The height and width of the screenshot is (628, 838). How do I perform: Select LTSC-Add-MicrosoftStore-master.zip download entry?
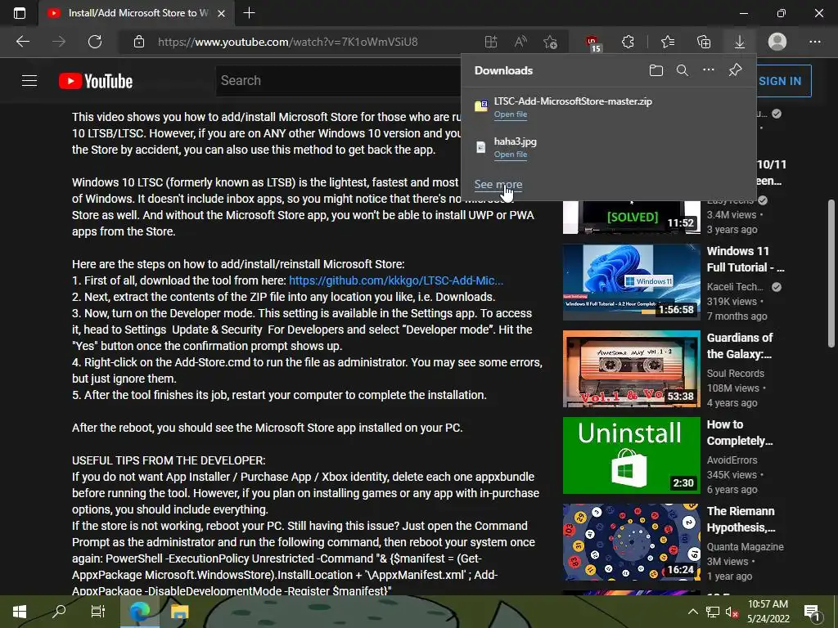[x=608, y=107]
